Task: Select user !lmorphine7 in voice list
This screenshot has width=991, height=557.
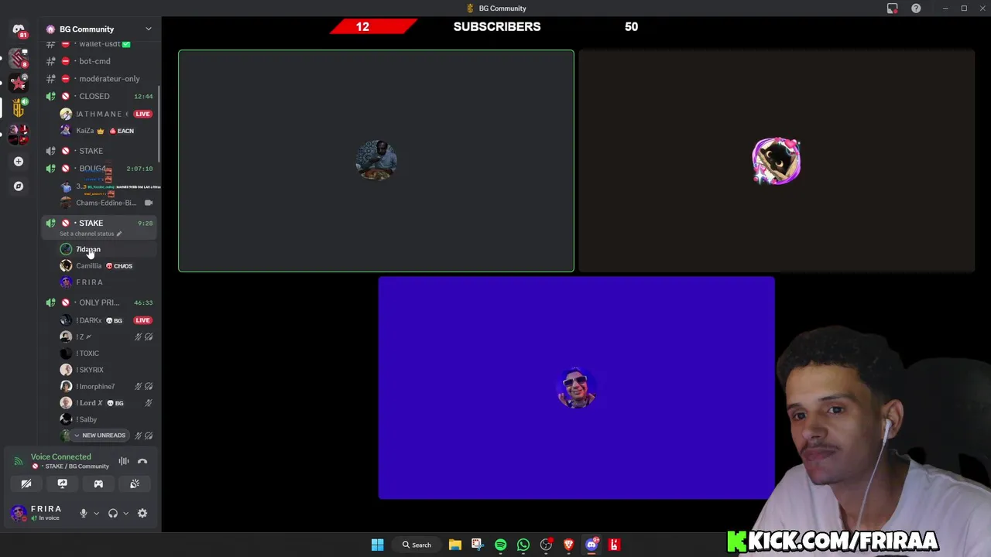Action: point(106,386)
